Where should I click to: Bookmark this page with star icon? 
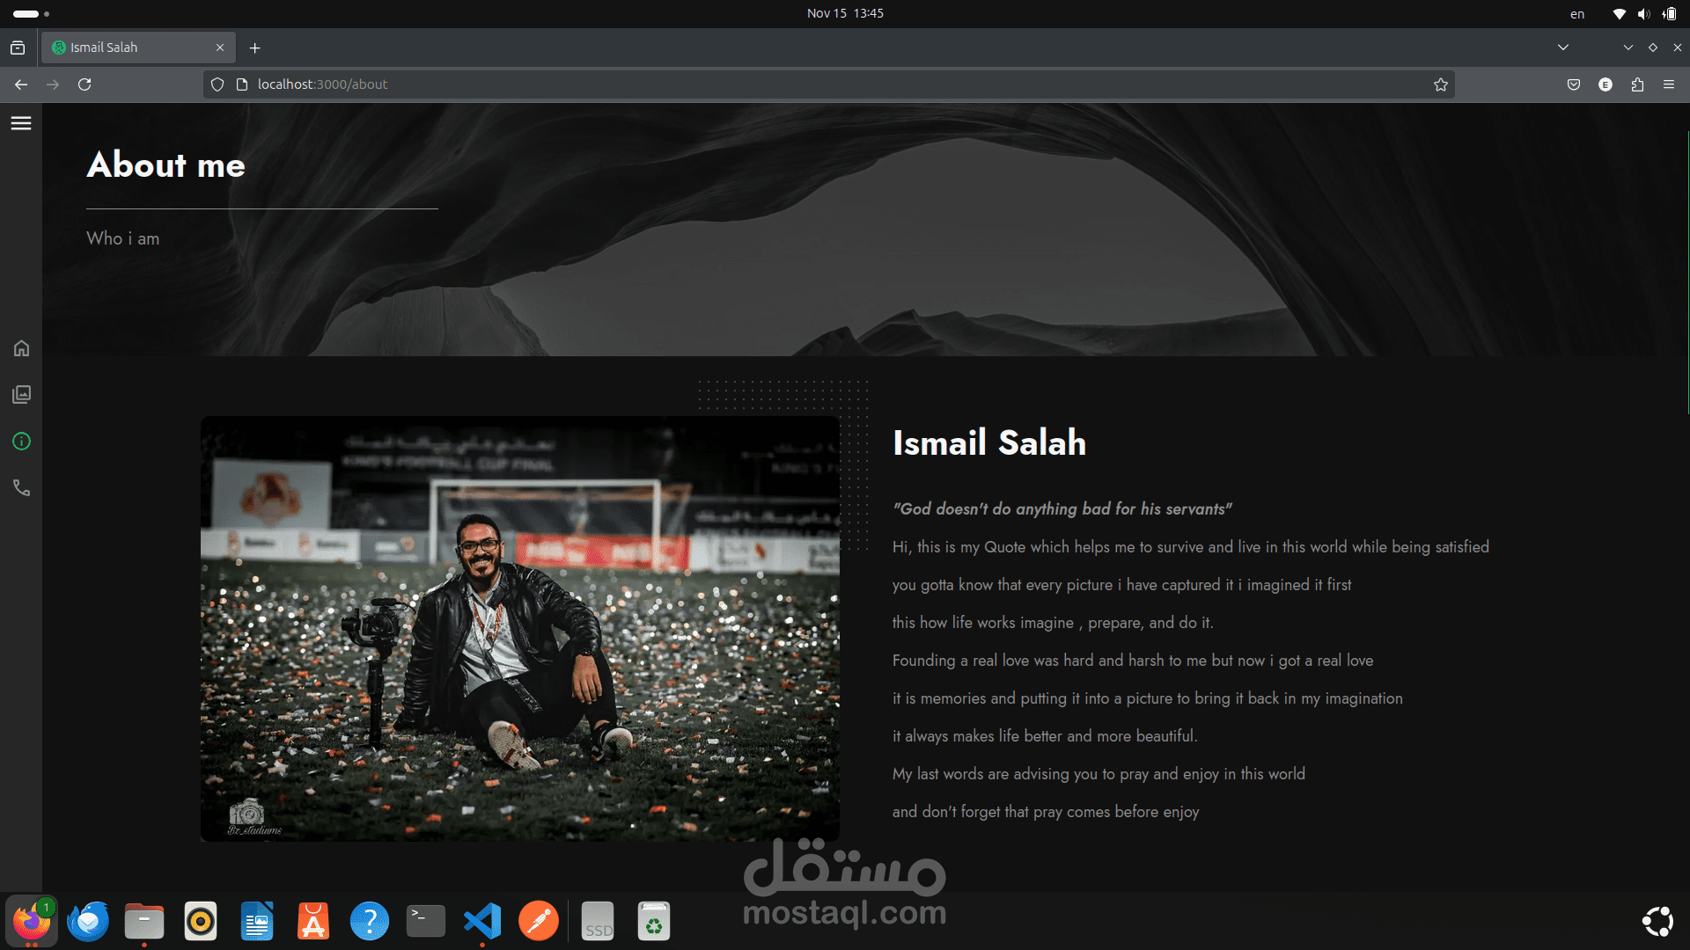[x=1440, y=84]
